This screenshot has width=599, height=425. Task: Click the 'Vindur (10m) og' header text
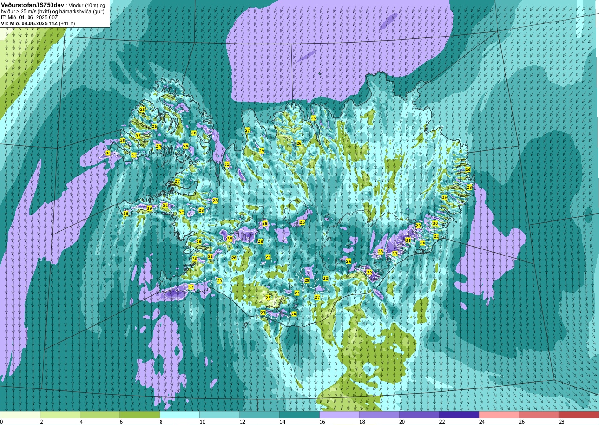coord(87,5)
